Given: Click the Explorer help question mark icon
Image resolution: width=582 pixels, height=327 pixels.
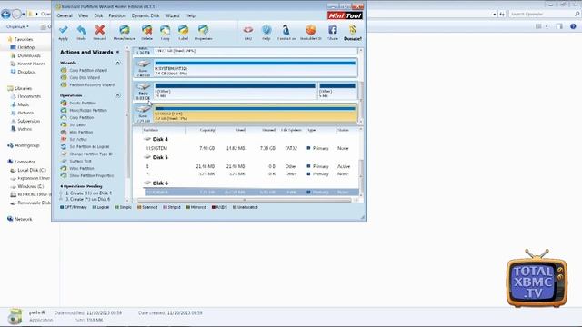Looking at the screenshot, I should tap(573, 26).
